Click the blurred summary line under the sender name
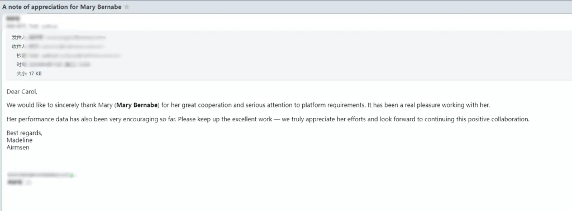This screenshot has height=211, width=572. pyautogui.click(x=32, y=26)
